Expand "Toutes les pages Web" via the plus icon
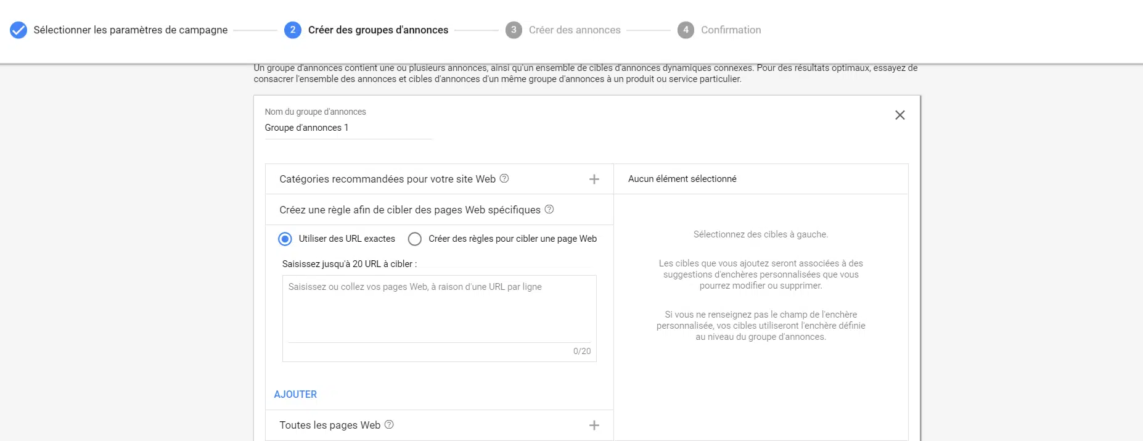The image size is (1143, 441). 594,425
